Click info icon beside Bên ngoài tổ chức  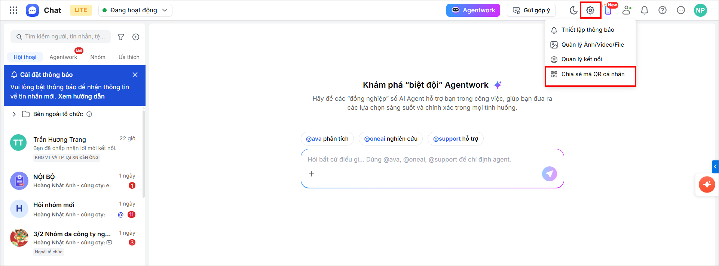[x=89, y=114]
